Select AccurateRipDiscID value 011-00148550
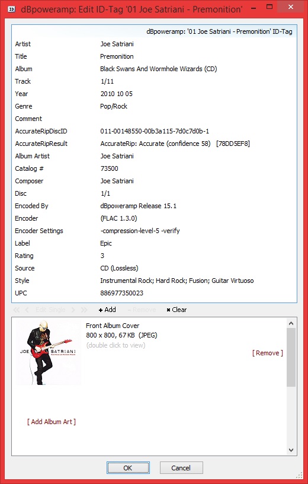Image resolution: width=308 pixels, height=484 pixels. [155, 131]
